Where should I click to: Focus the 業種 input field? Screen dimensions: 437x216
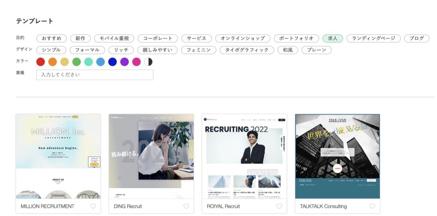[95, 75]
